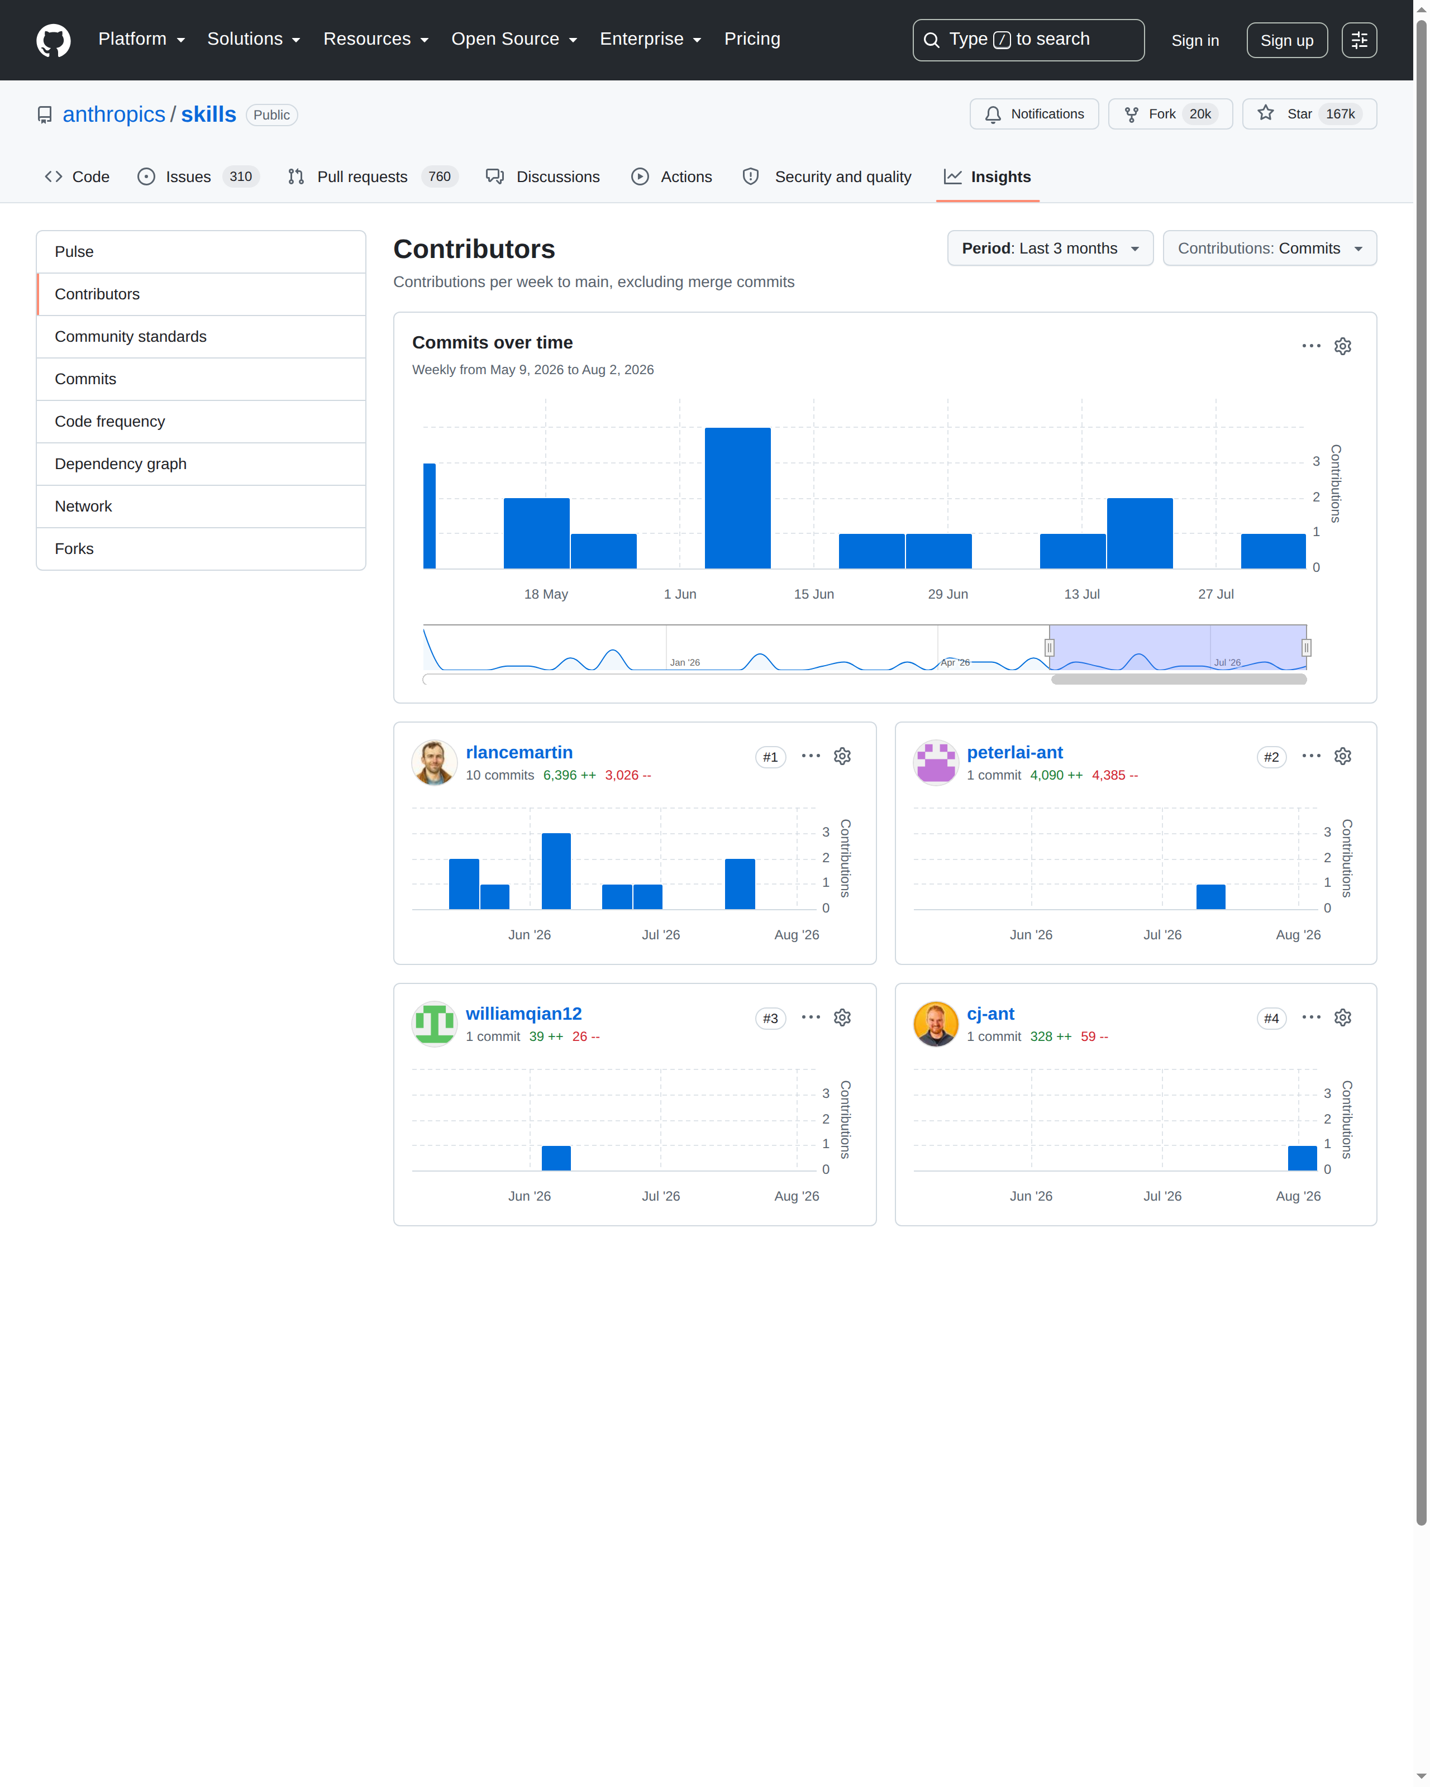Viewport: 1430px width, 1787px height.
Task: Open gear settings on cj-ant card
Action: (x=1342, y=1017)
